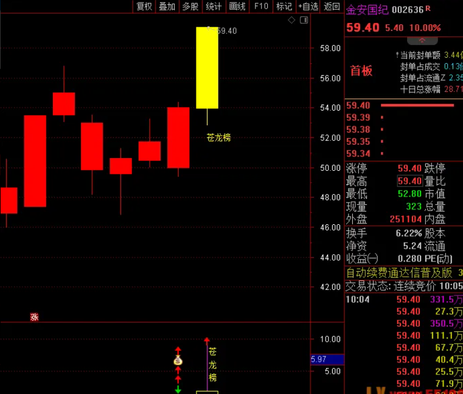Screen dimensions: 463x394
Task: Click the money bag icon in indicator pane
Action: pos(178,361)
